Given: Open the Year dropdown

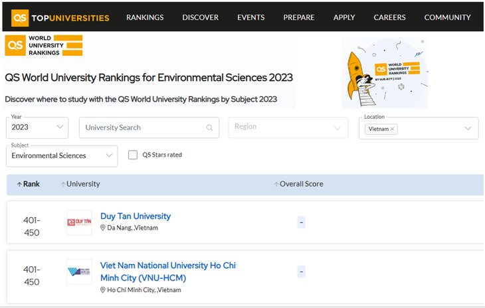Looking at the screenshot, I should 39,127.
